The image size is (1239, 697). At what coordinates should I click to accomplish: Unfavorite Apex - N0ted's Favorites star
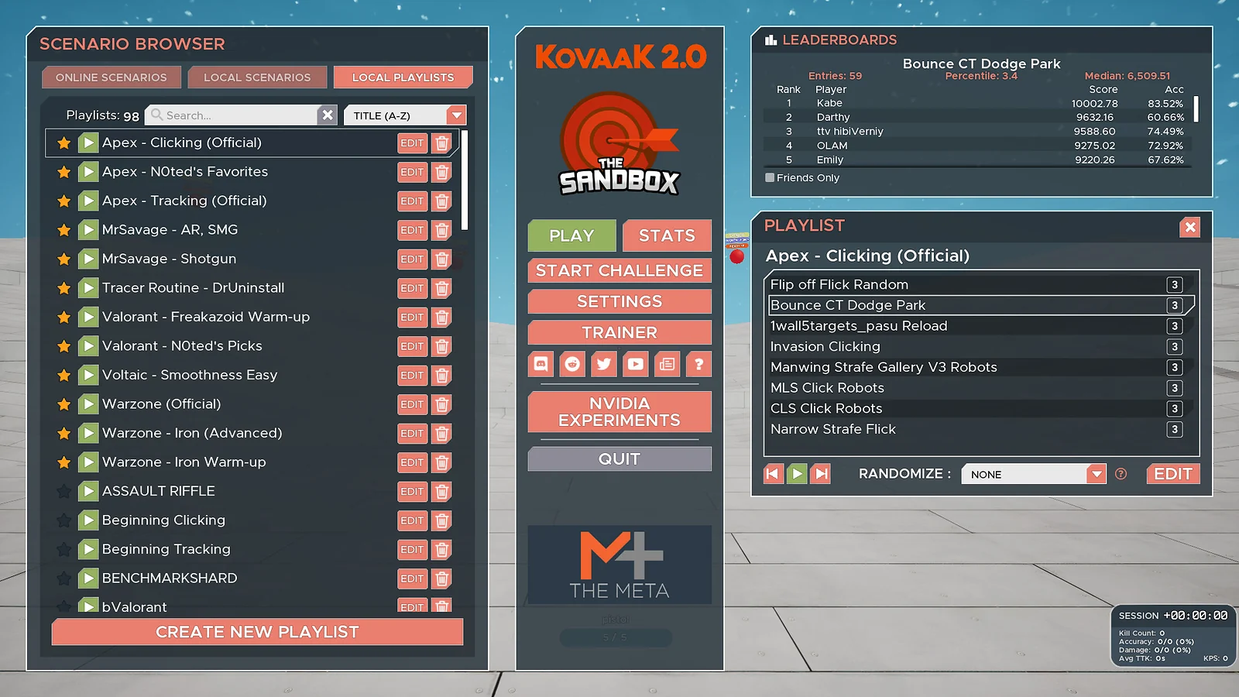point(64,172)
